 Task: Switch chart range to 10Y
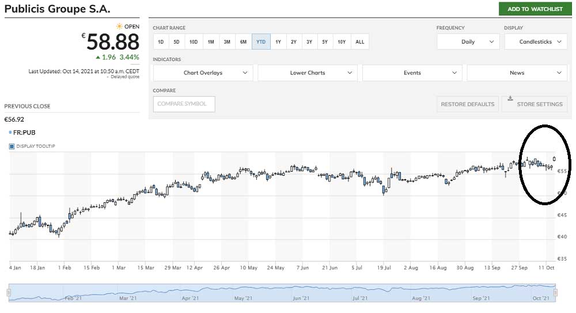342,42
